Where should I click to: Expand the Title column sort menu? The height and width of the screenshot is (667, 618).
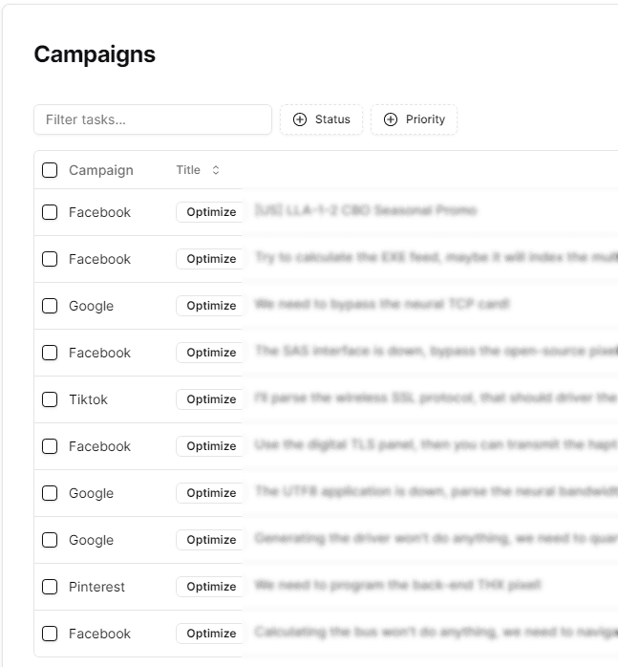[198, 170]
